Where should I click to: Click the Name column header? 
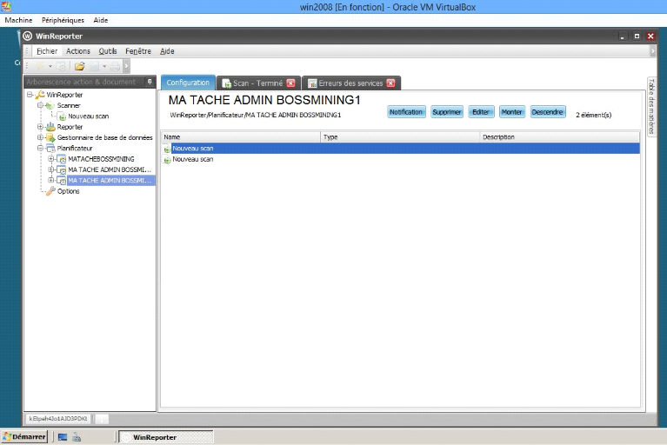coord(241,136)
